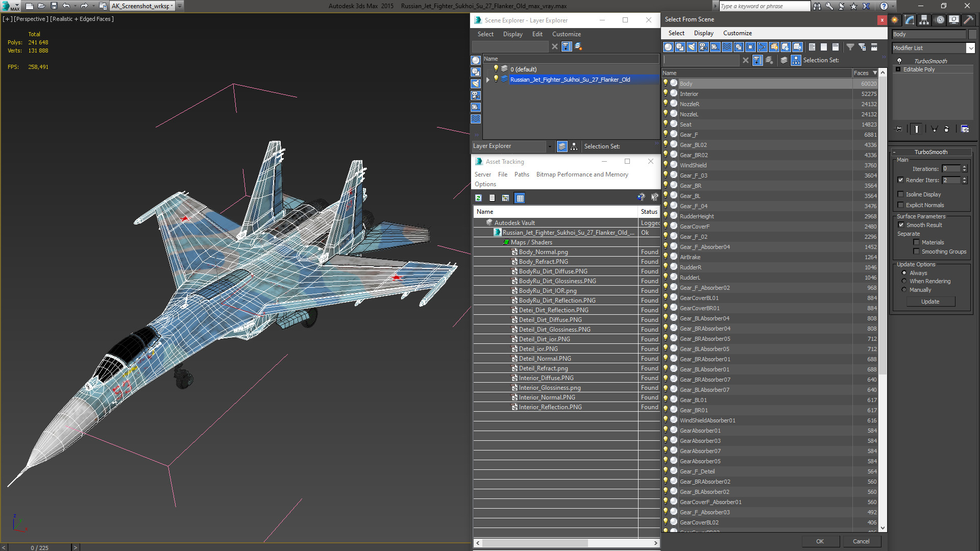Screen dimensions: 980x551
Task: Click Create New Layer icon in Scene Explorer
Action: coord(578,46)
